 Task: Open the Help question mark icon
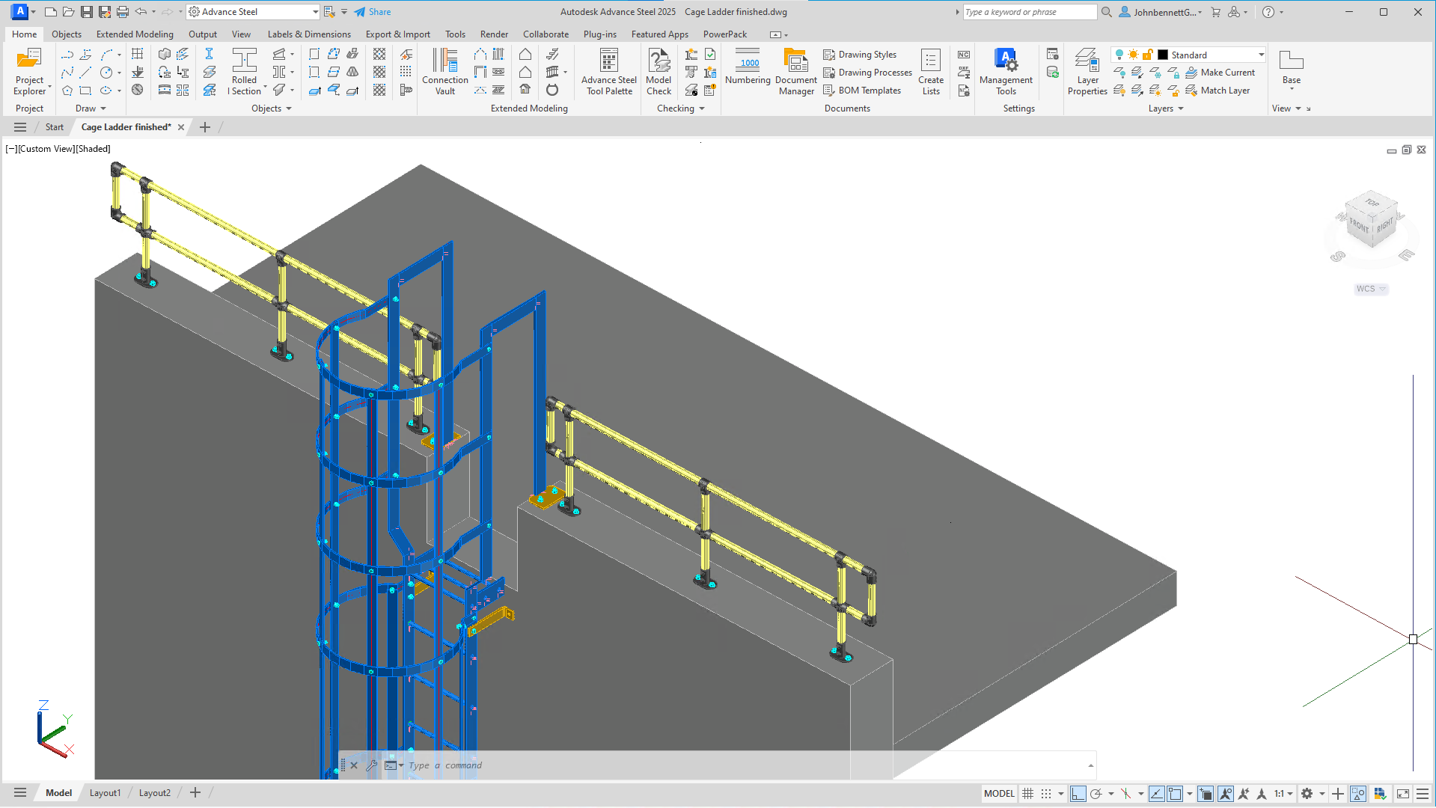(1268, 12)
